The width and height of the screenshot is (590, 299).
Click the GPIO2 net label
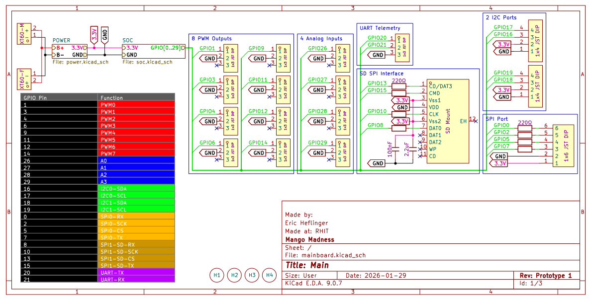501,132
